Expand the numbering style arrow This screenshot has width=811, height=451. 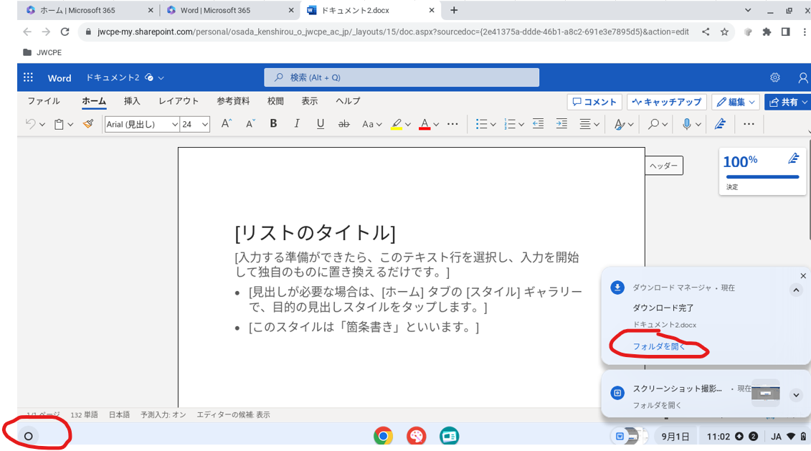click(x=521, y=125)
